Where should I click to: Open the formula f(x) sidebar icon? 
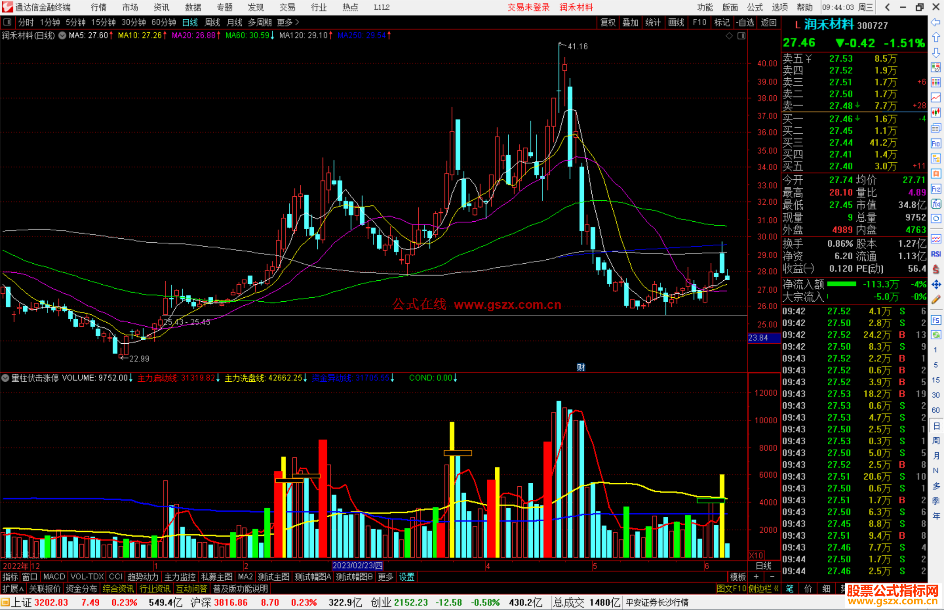(x=936, y=204)
